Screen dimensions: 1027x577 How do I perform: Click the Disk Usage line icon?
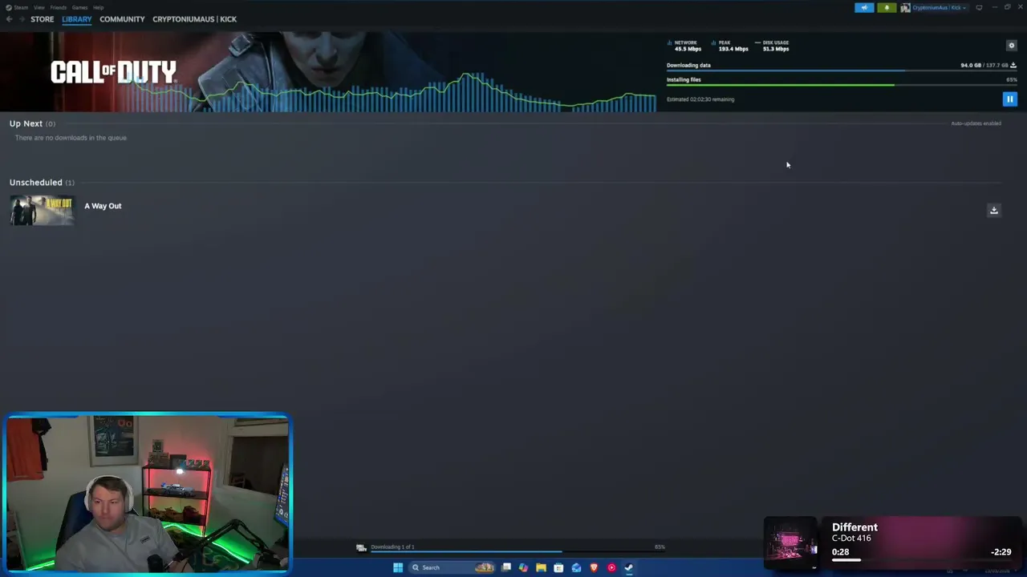pos(757,42)
